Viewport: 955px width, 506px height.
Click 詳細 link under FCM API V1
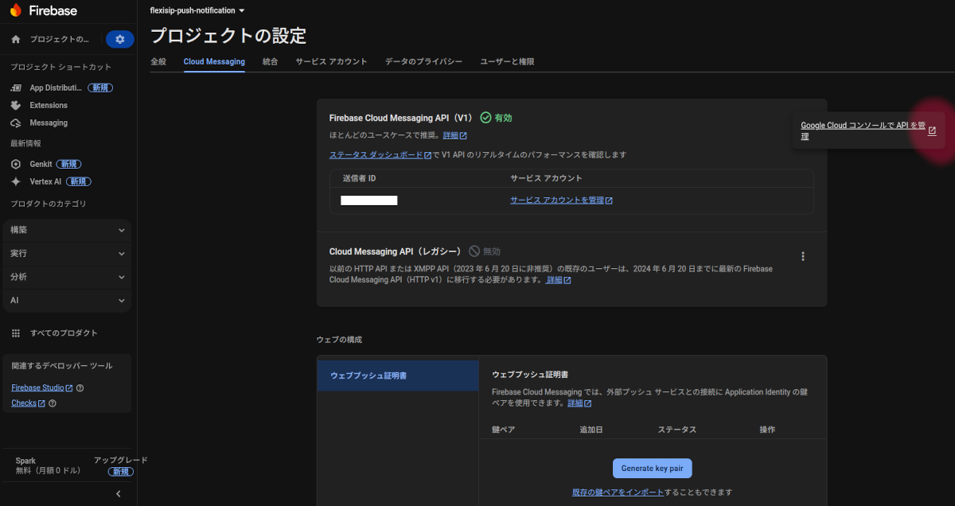point(454,135)
